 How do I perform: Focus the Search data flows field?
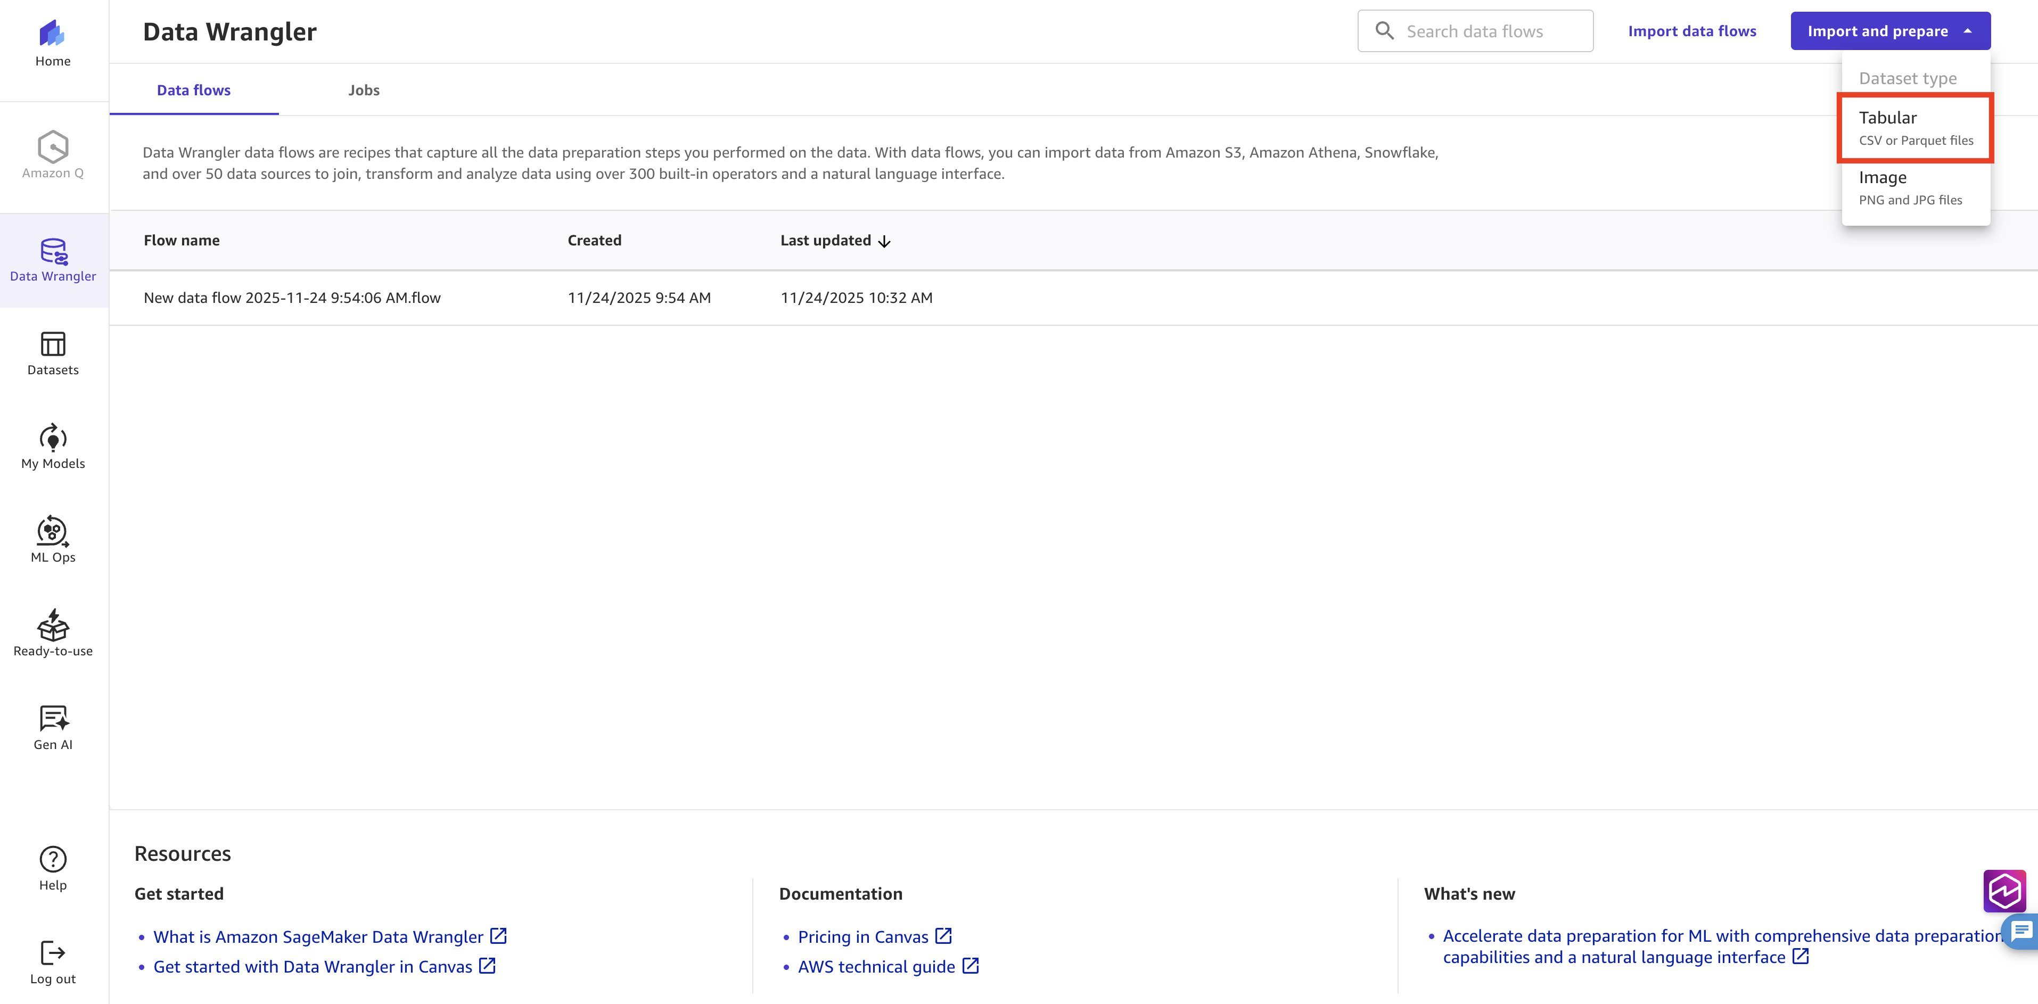pos(1475,31)
